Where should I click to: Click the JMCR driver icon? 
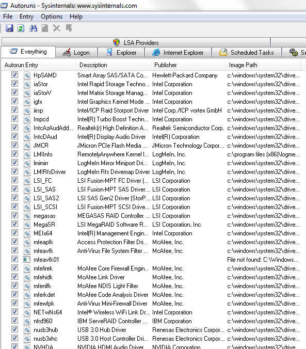(x=27, y=146)
